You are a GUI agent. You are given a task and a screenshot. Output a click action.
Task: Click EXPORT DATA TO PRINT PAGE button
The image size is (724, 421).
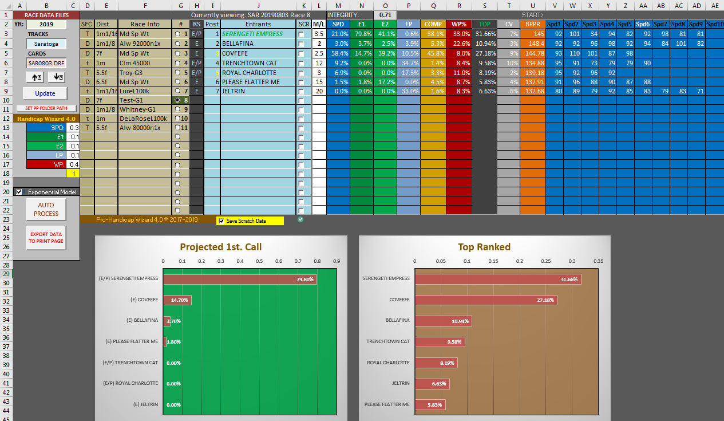point(46,238)
